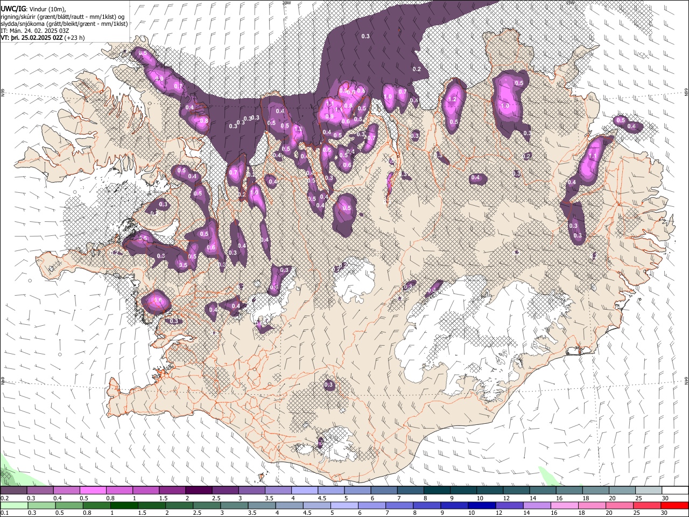Viewport: 689px width, 517px height.
Task: Click the 0.3 value in southern Iceland
Action: click(x=329, y=385)
